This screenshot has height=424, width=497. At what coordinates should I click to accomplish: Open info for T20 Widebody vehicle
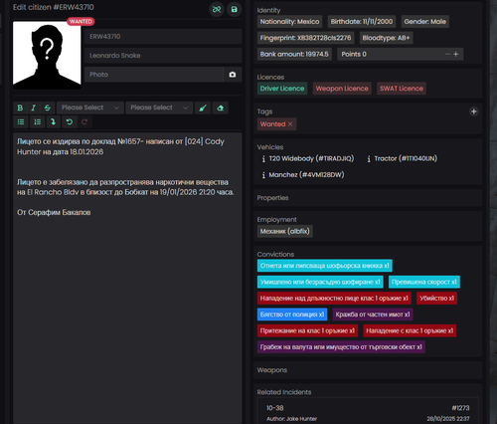tap(263, 159)
